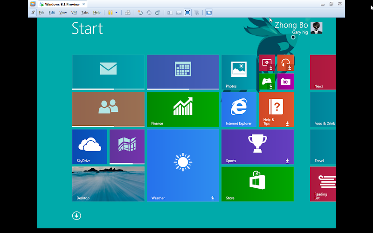
Task: Toggle the pin toolbar icon
Action: pos(33,13)
